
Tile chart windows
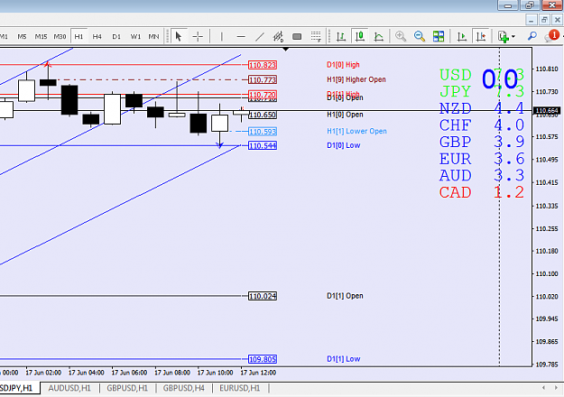[439, 36]
